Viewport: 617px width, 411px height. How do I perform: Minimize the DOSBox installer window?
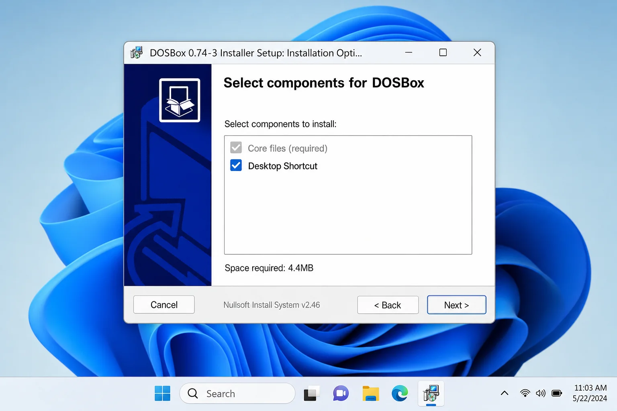tap(409, 53)
